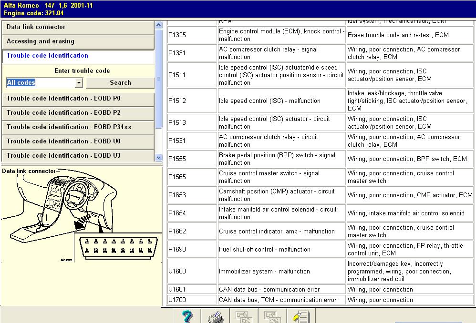Viewport: 476px width, 323px height.
Task: Select trouble code P1565
Action: (x=192, y=177)
